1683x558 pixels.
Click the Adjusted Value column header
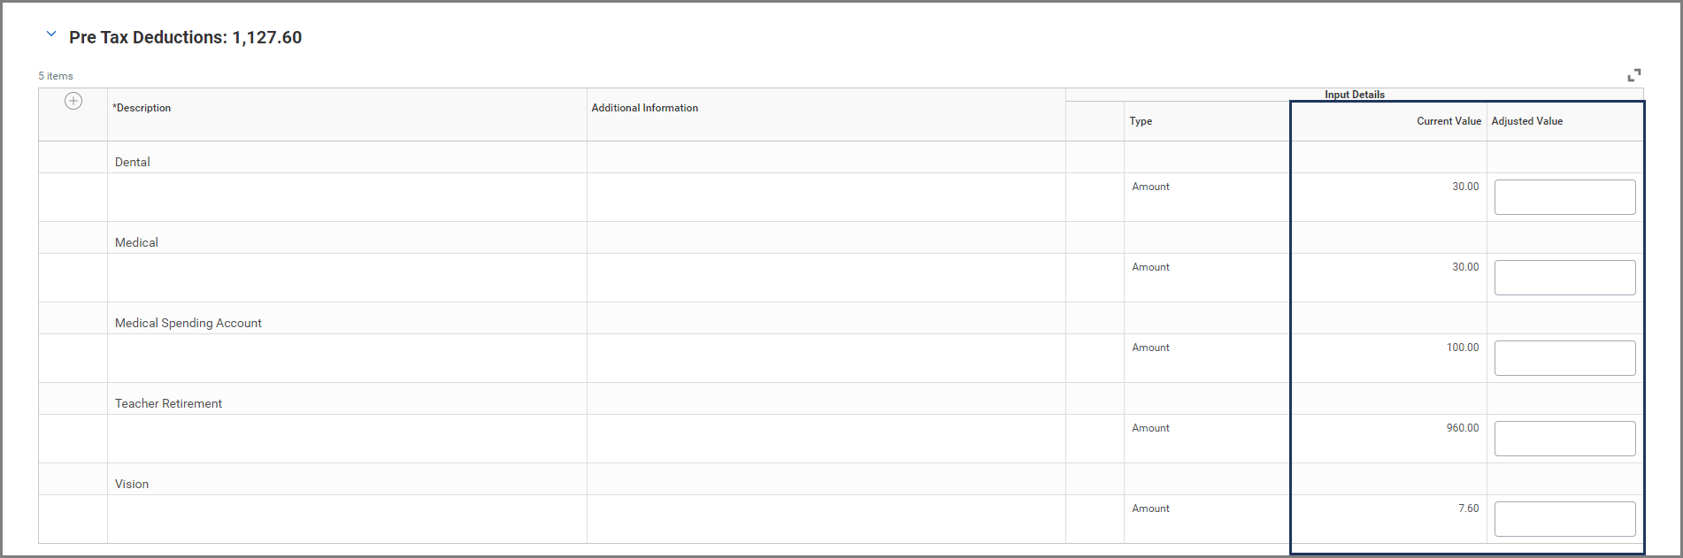pos(1526,121)
